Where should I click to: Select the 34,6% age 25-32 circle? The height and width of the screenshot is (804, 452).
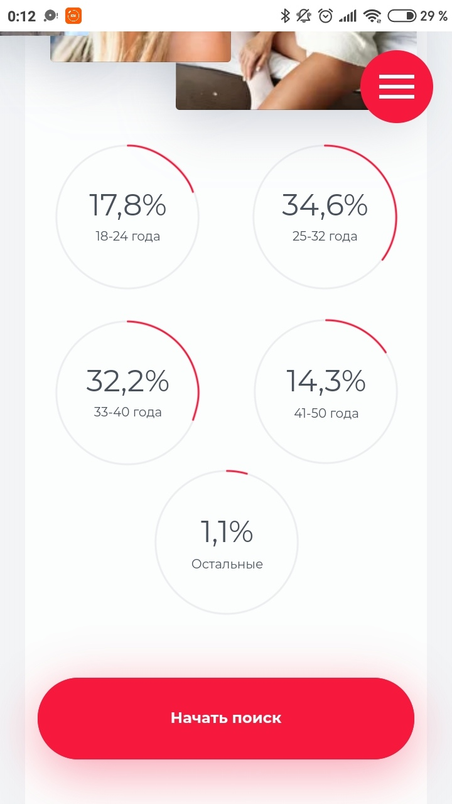click(x=325, y=217)
